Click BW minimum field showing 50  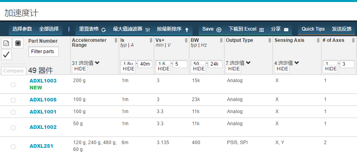point(198,63)
